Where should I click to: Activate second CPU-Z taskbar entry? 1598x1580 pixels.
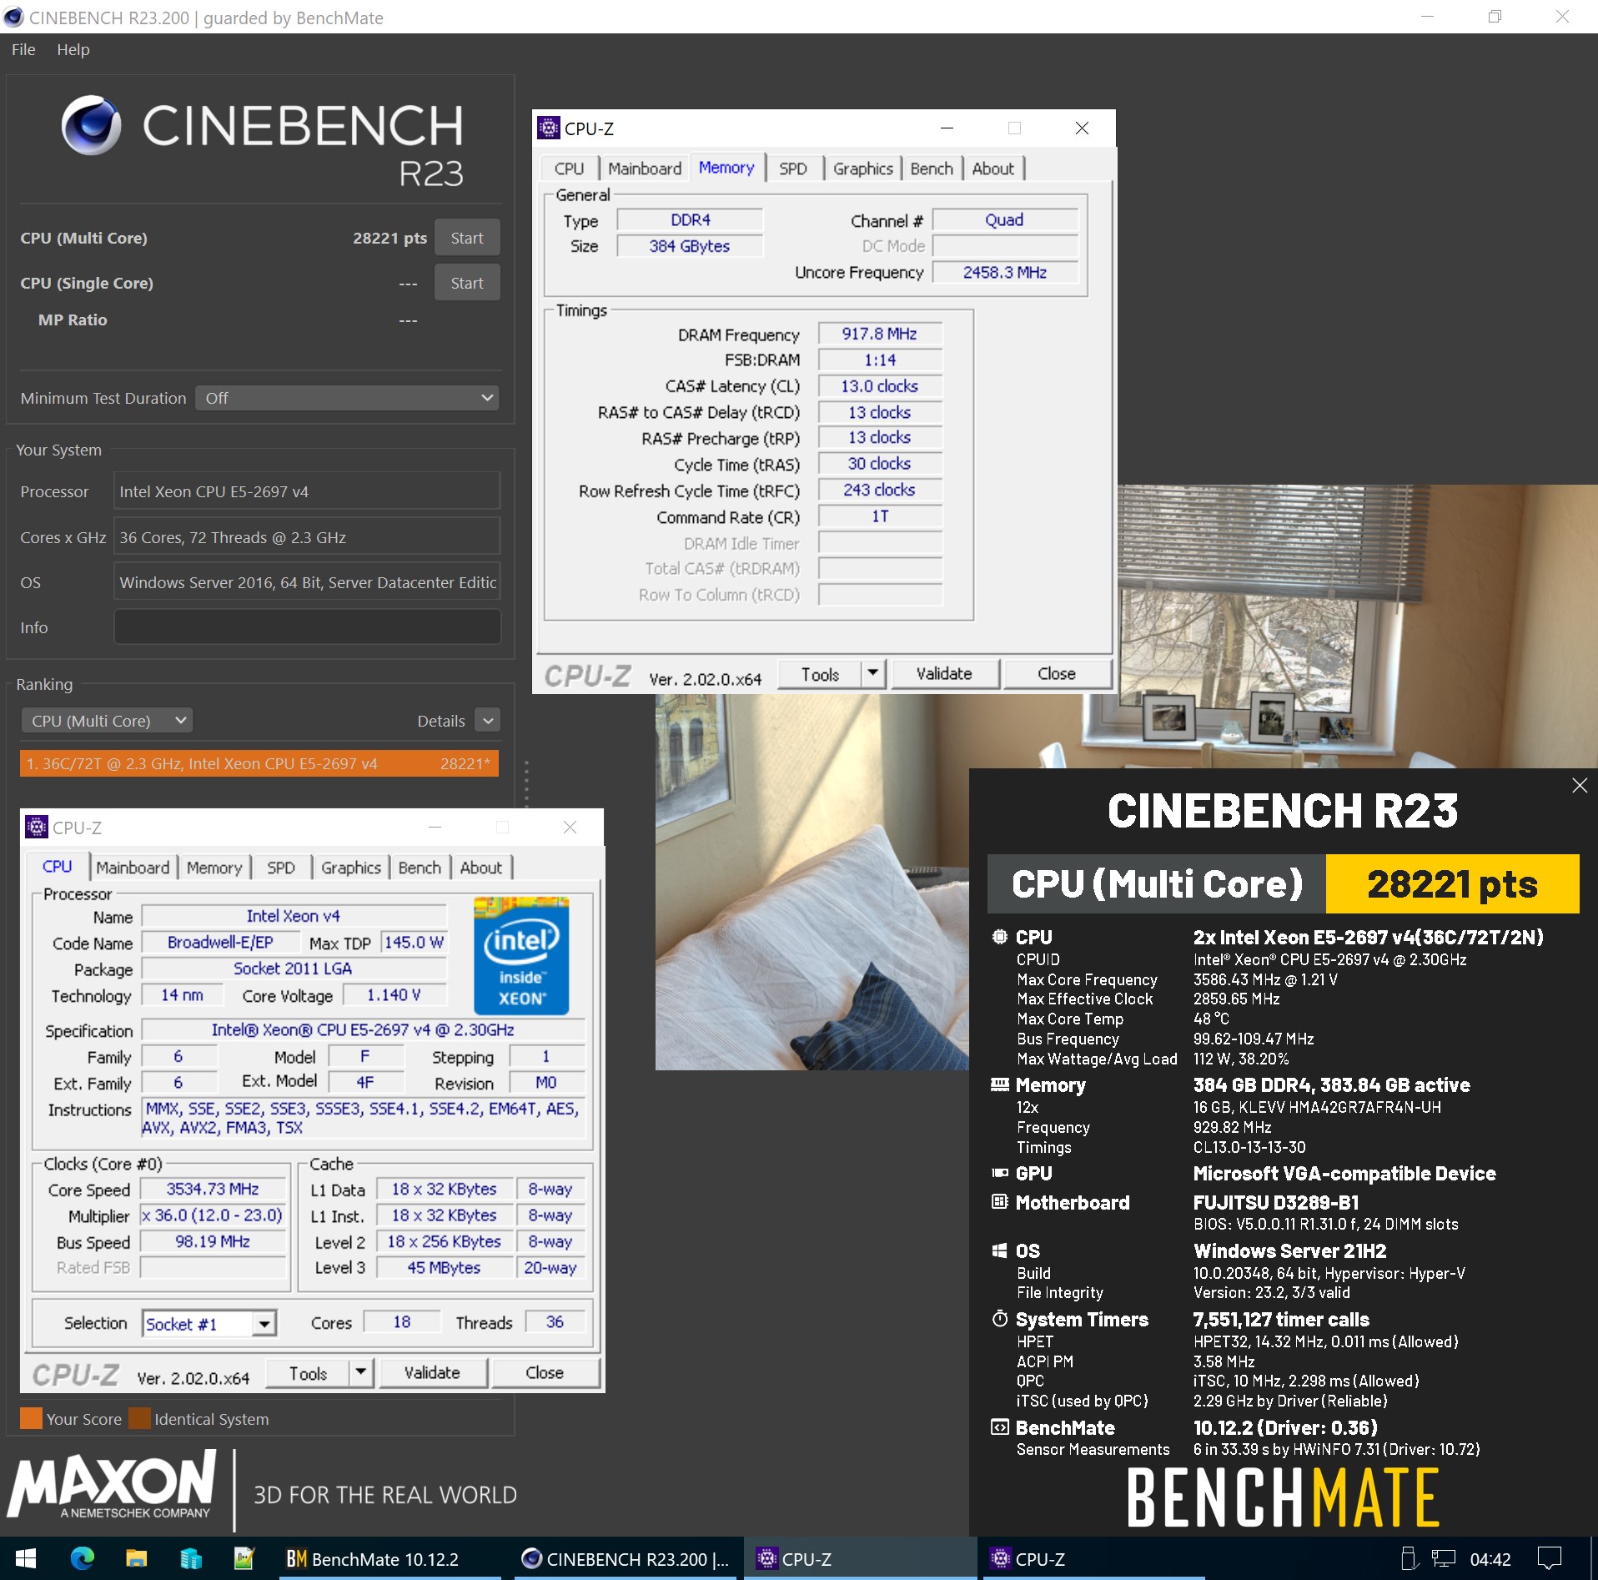pos(1093,1558)
